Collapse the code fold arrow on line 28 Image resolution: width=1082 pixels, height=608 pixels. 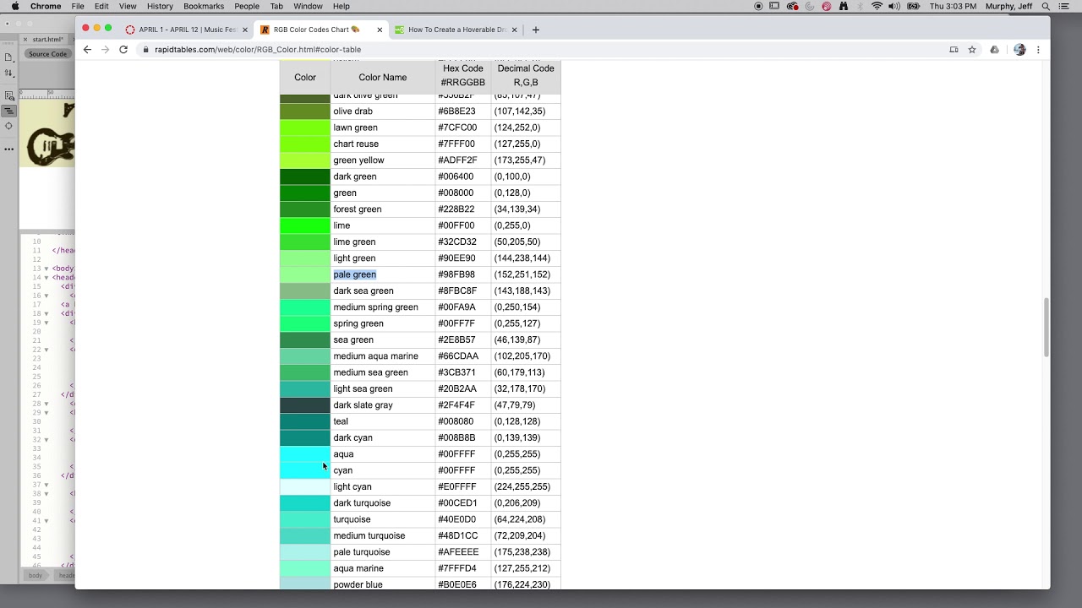click(x=46, y=404)
